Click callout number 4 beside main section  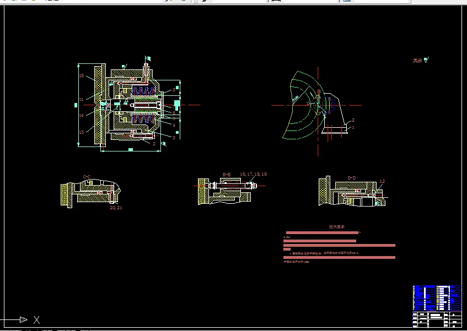tap(174, 125)
